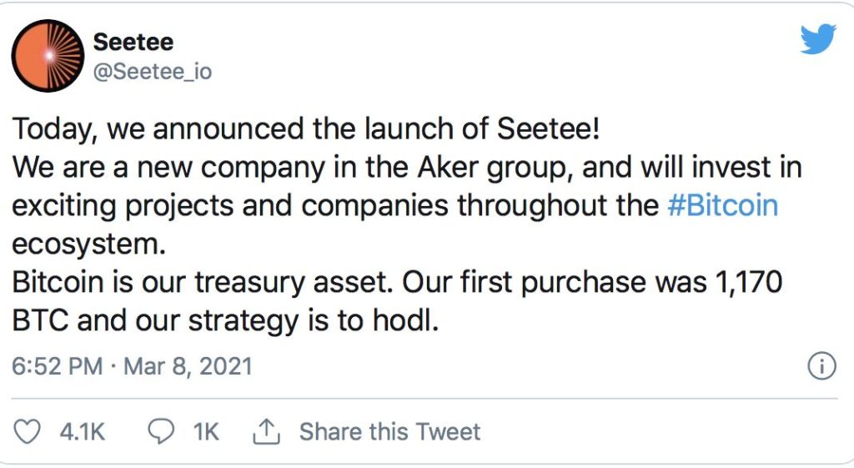854x468 pixels.
Task: Open the Twitter bird logo
Action: [x=817, y=39]
